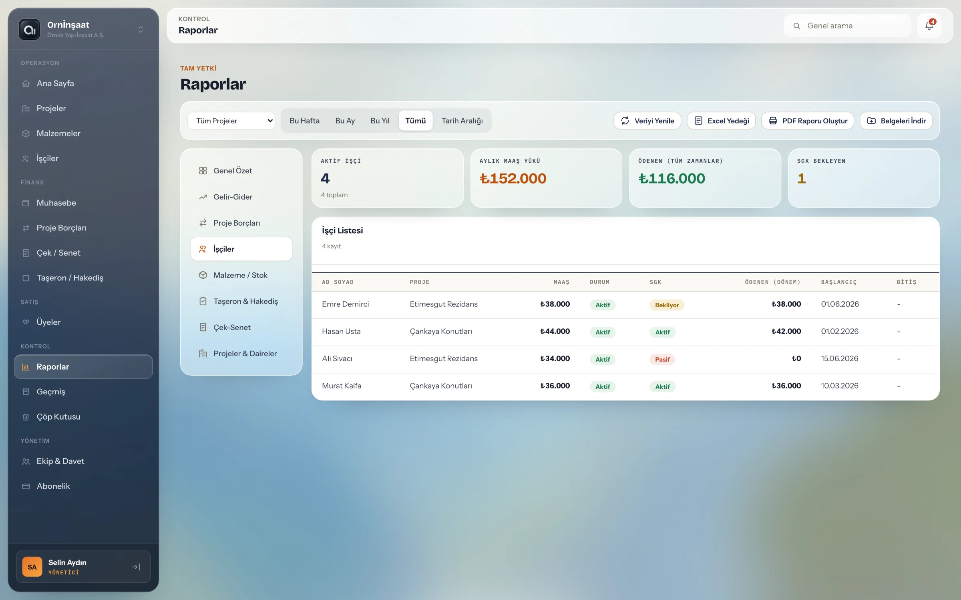961x600 pixels.
Task: Click the building icon next to Projeler in sidebar
Action: coord(26,108)
